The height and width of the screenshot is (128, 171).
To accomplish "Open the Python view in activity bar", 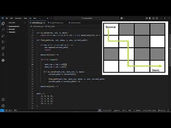I will tap(3, 60).
